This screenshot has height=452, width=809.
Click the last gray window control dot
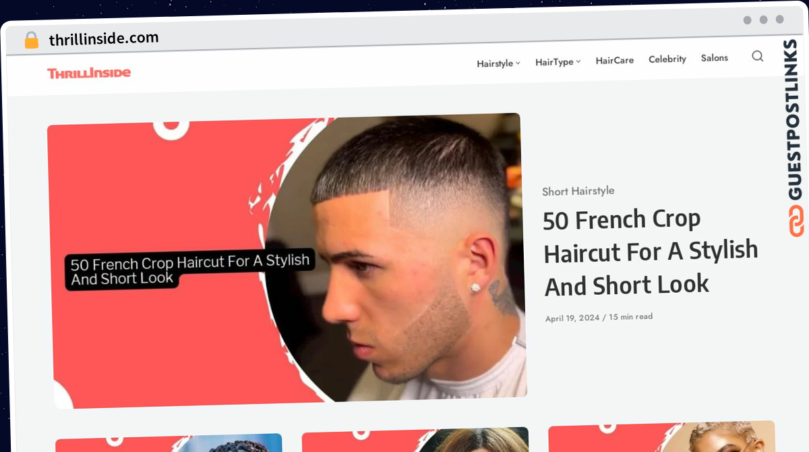tap(780, 20)
